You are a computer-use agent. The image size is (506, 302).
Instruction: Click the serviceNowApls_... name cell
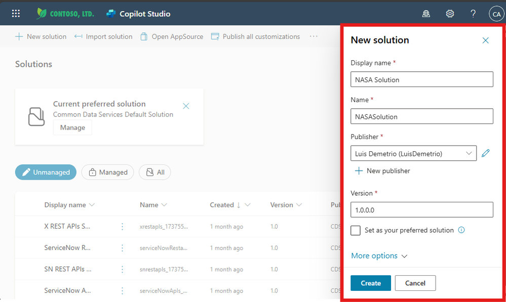coord(163,291)
